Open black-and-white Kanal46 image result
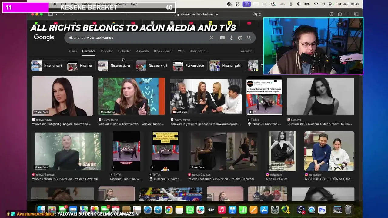Screen dimensions: 388x218 pyautogui.click(x=320, y=96)
